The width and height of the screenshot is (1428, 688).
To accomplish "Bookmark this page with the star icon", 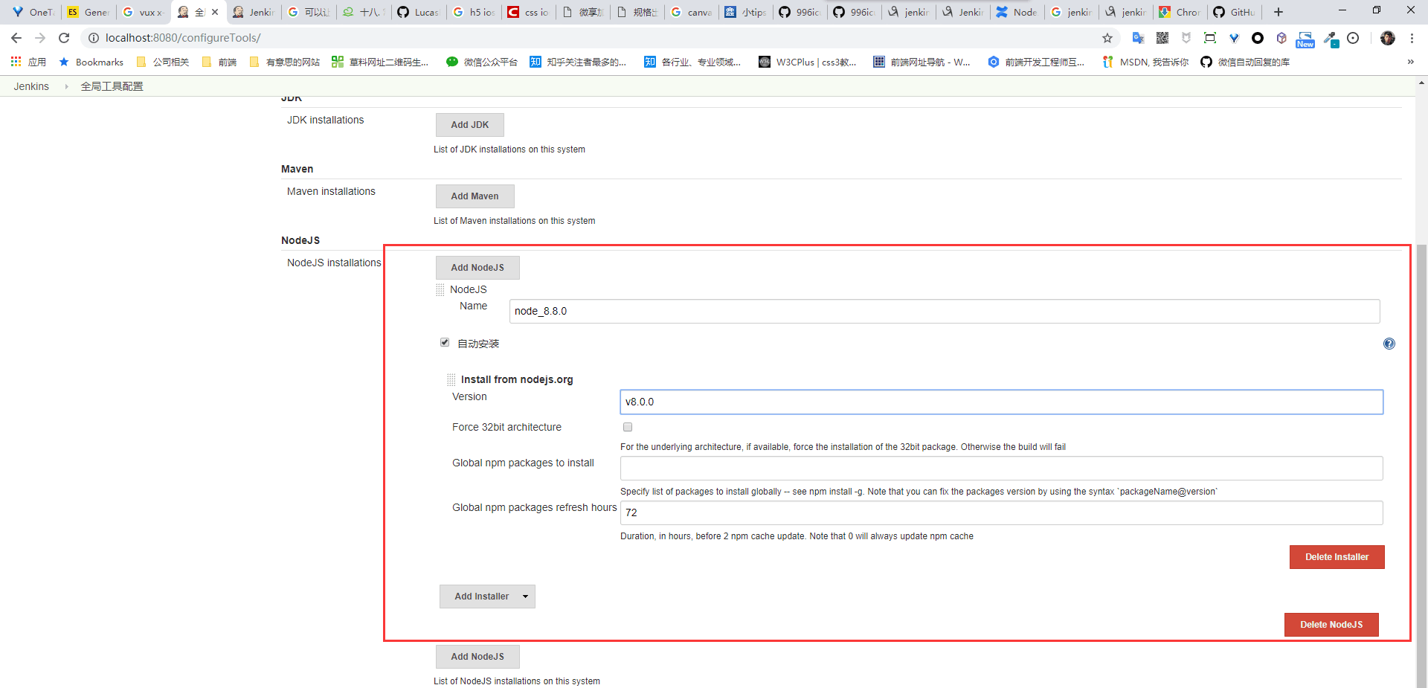I will click(1107, 38).
